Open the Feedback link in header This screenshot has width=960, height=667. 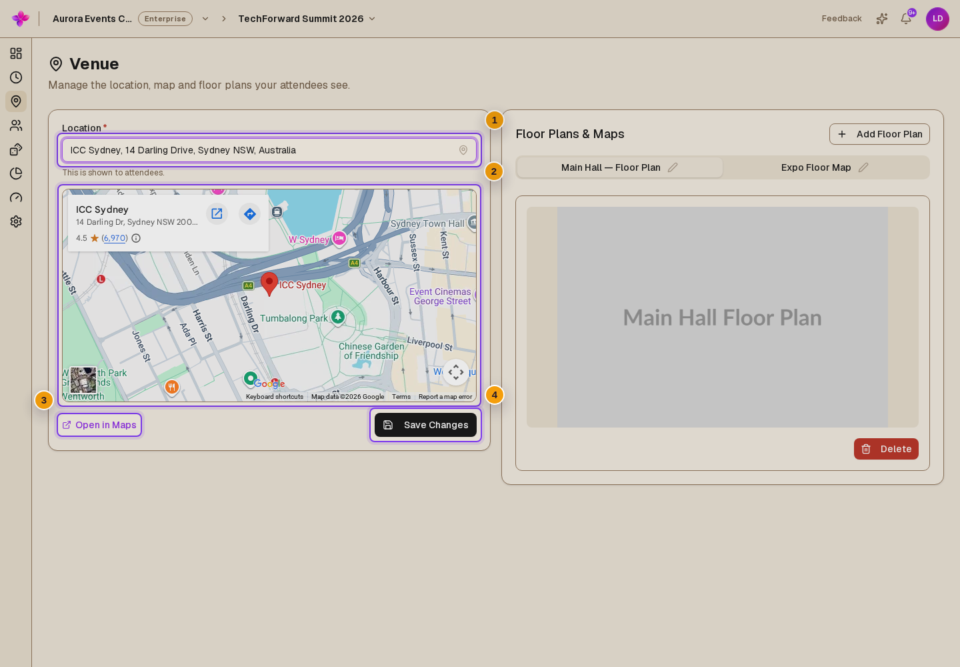(841, 19)
